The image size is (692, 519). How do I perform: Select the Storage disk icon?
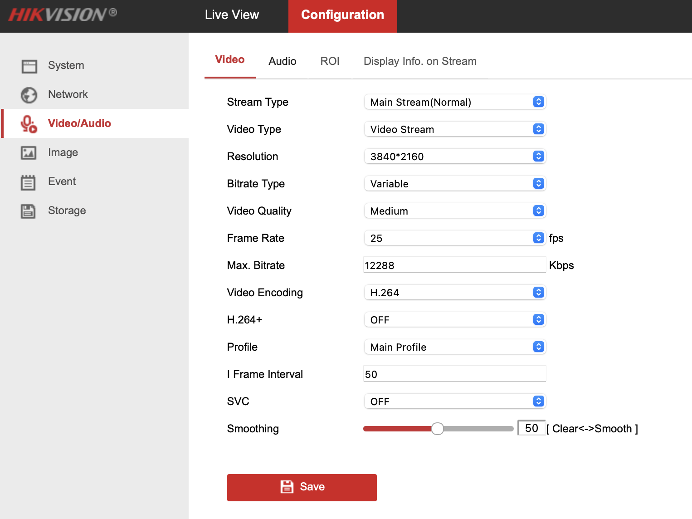(x=29, y=211)
